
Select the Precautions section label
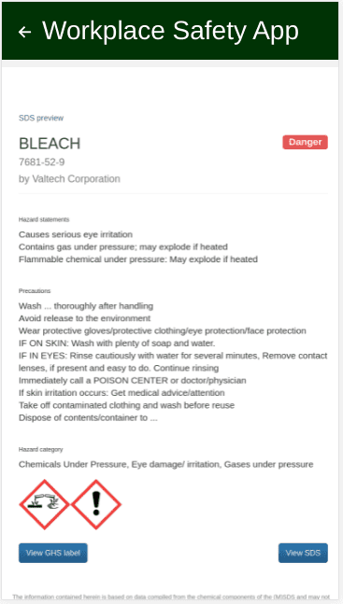[x=35, y=291]
